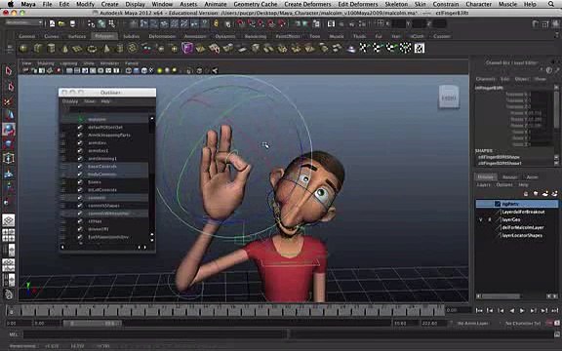The image size is (562, 351).
Task: Click the Open Scene folder icon
Action: 62,23
